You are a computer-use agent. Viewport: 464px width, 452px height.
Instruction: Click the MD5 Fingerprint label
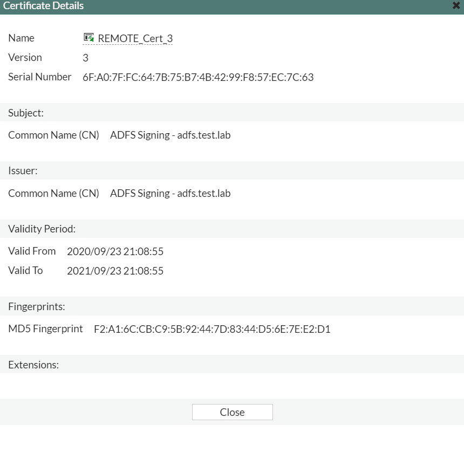(45, 329)
